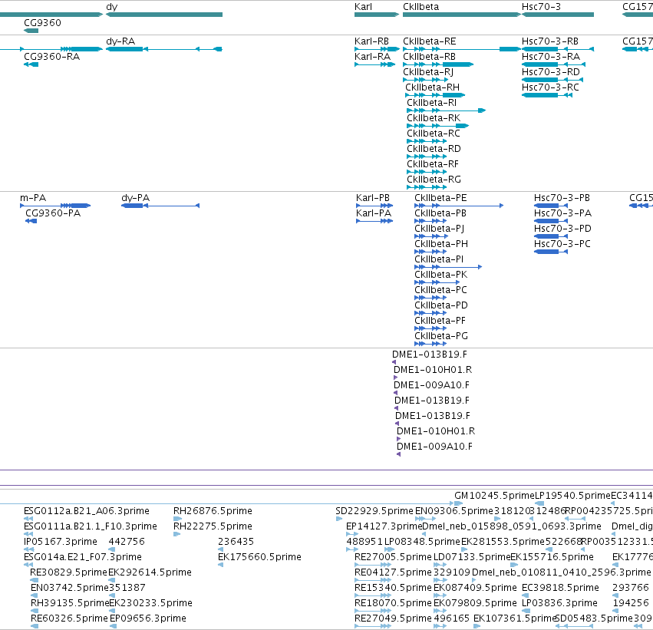This screenshot has height=630, width=653.
Task: Select transcript CkIIbeta-RC
Action: (427, 141)
